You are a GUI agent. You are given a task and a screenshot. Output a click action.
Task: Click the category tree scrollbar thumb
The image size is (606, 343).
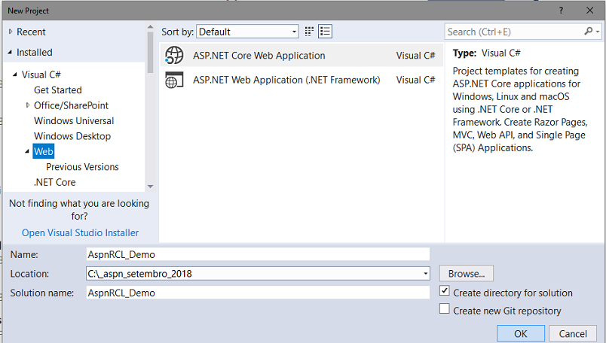pyautogui.click(x=150, y=52)
